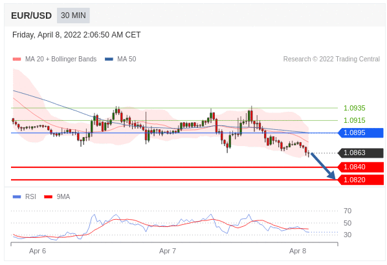Click the 9MA legend label
Viewport: 387px width, 265px height.
pyautogui.click(x=63, y=196)
